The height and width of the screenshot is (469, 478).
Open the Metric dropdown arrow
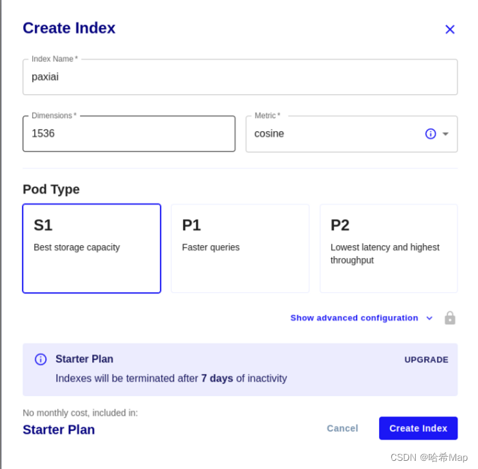tap(445, 134)
